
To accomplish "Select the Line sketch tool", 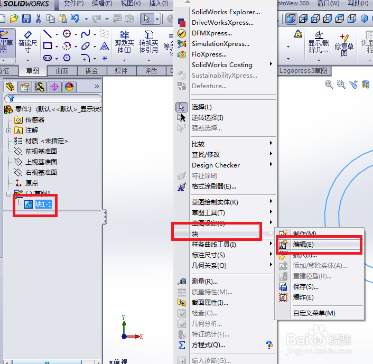I will tap(48, 34).
